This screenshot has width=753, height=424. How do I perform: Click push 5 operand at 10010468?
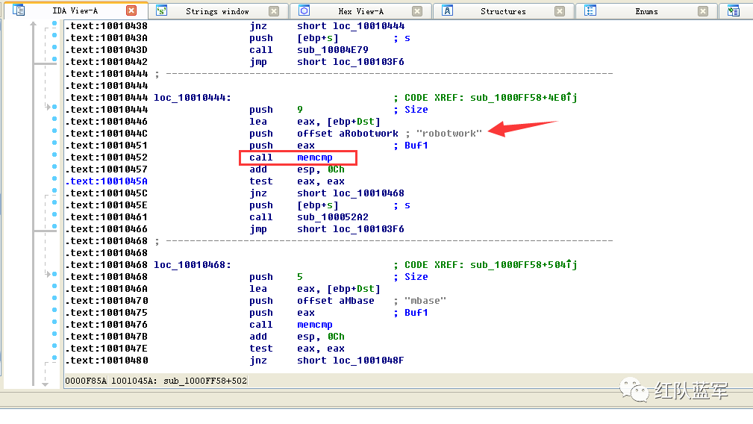(x=300, y=277)
